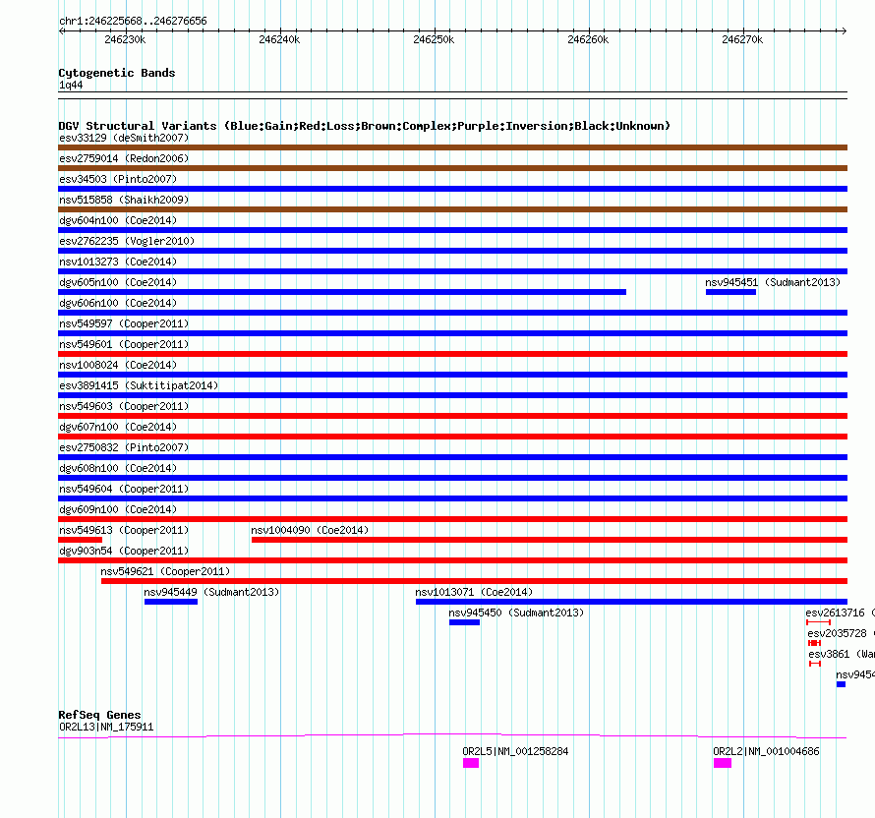
Task: Select the nsv549597 (Cooper2011) label
Action: point(124,323)
